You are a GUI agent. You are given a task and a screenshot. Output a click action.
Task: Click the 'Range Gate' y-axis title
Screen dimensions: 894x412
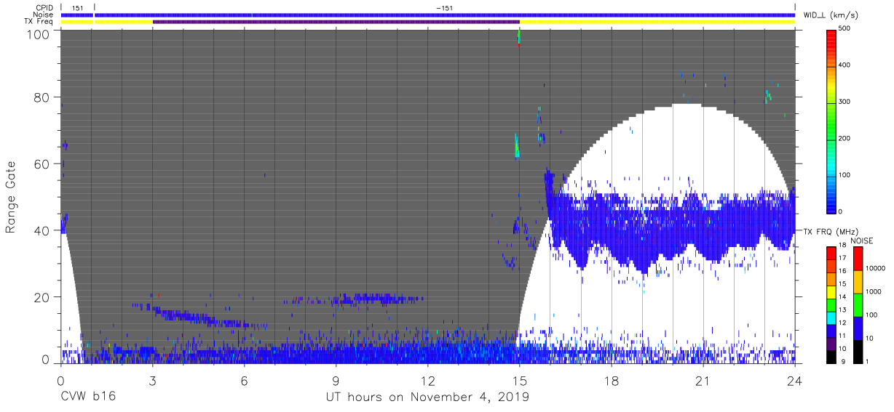(x=11, y=198)
